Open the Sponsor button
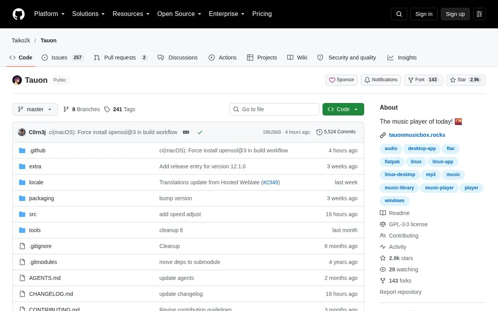 point(342,80)
